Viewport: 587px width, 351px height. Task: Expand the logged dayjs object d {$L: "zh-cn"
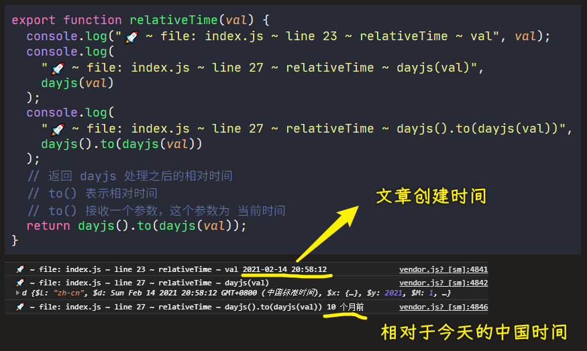pos(17,293)
